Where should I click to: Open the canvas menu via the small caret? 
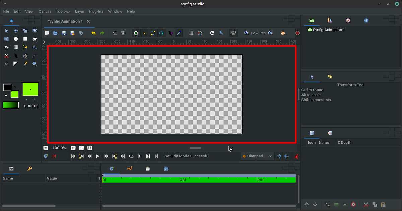click(x=44, y=42)
